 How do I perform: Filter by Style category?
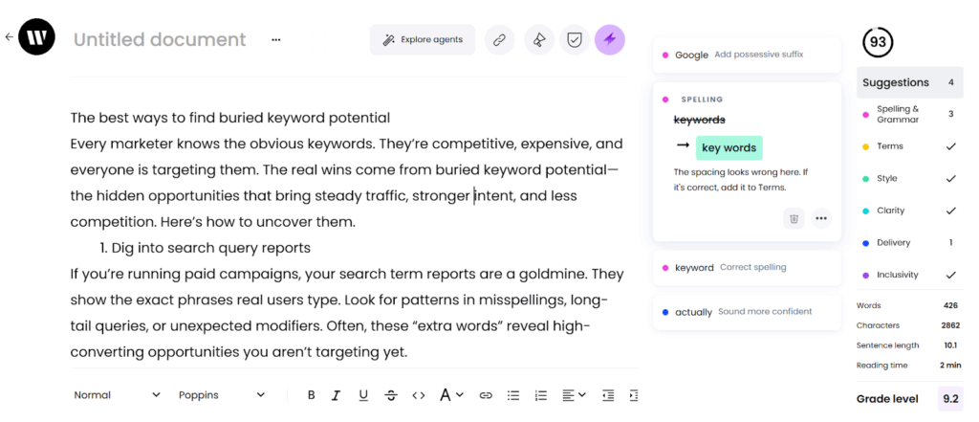[910, 178]
